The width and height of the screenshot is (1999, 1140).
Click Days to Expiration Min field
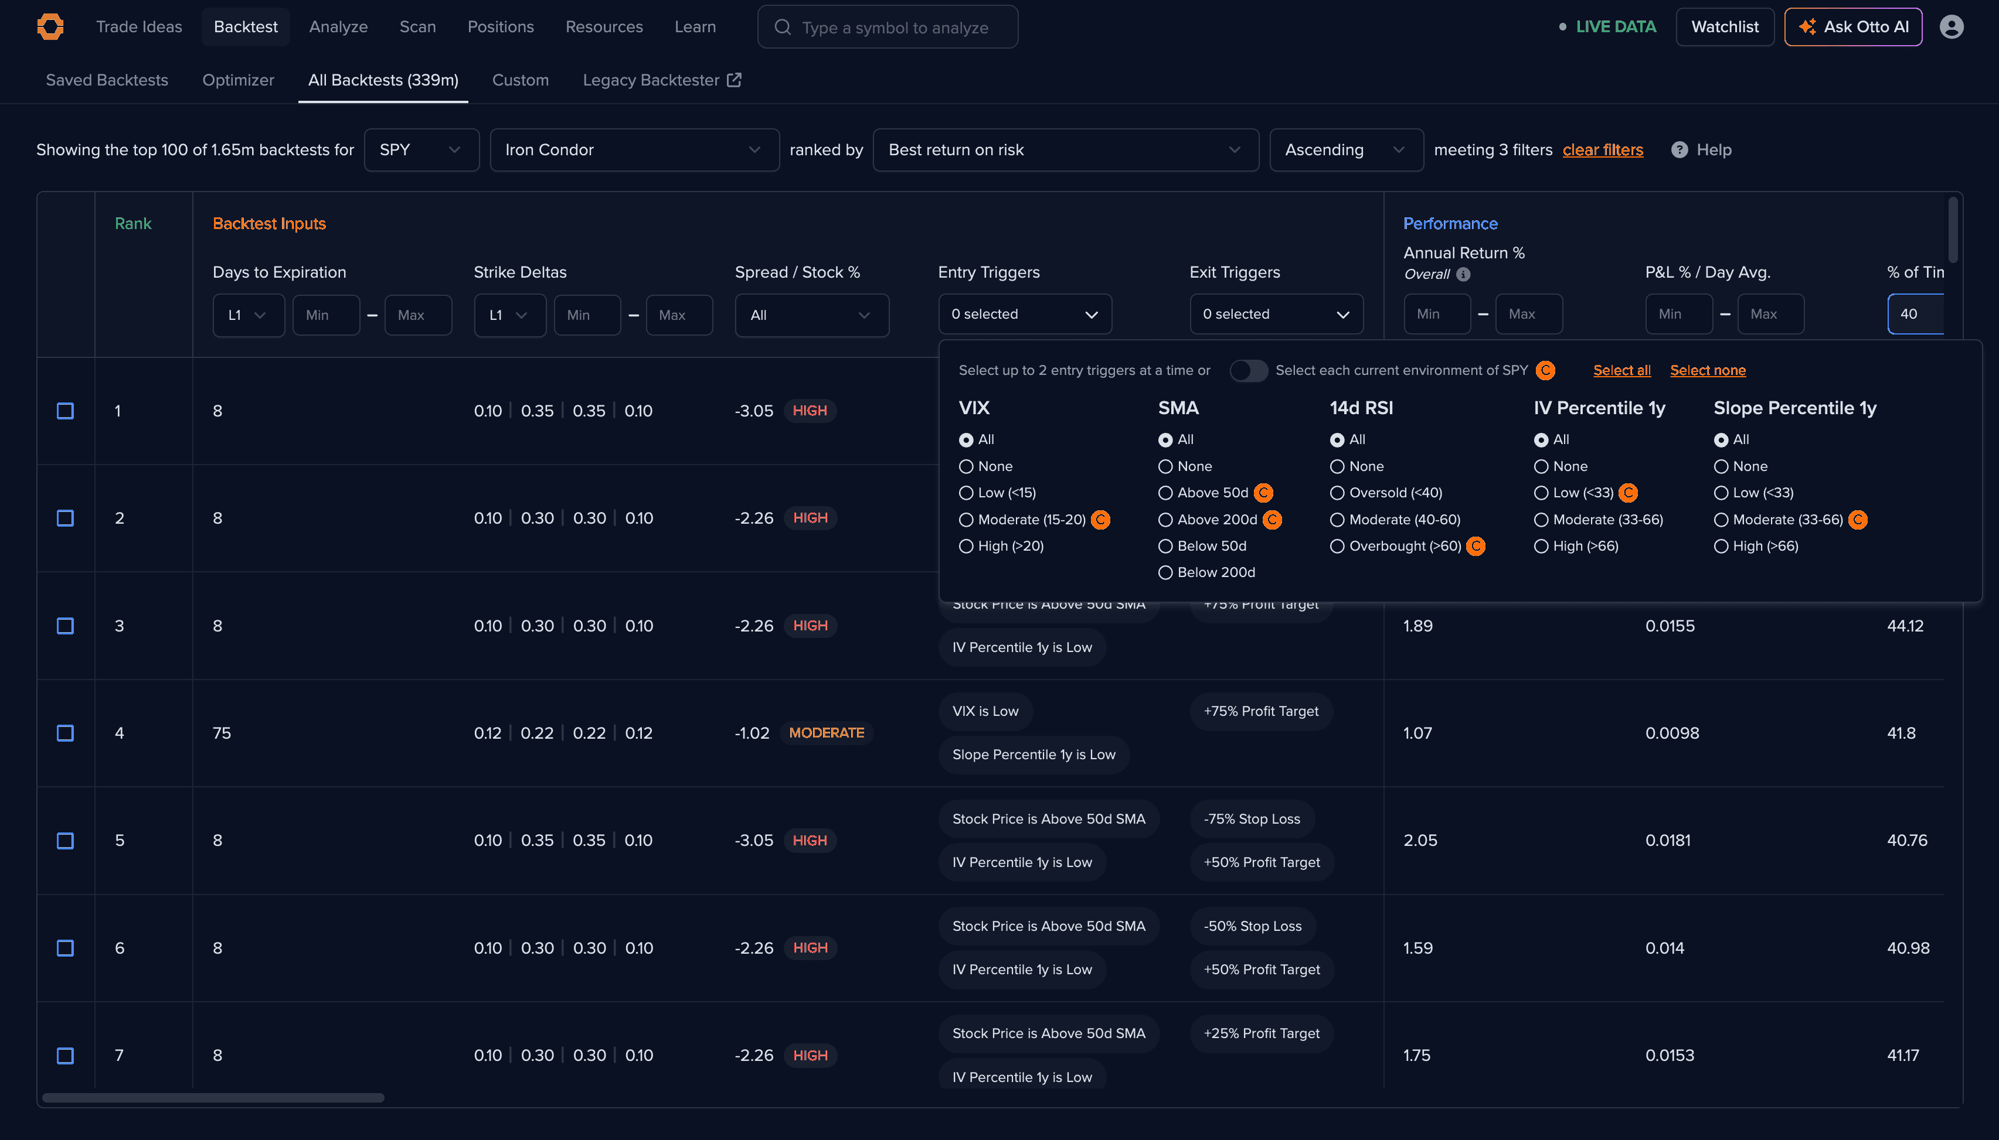click(x=327, y=315)
